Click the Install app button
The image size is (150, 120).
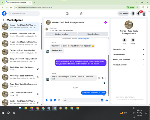pyautogui.click(x=130, y=7)
